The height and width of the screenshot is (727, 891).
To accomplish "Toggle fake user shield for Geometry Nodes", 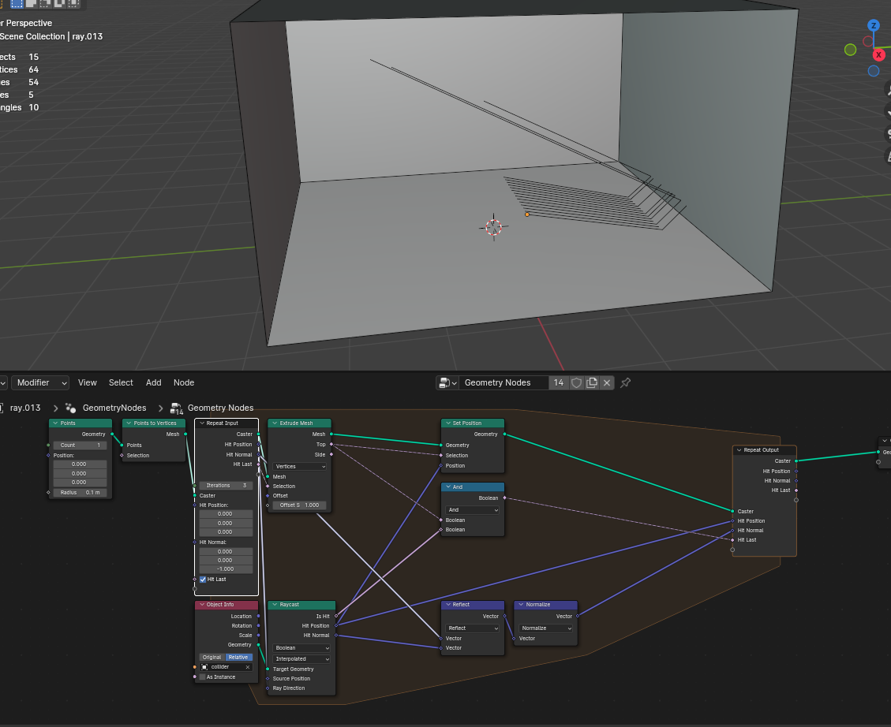I will click(576, 383).
